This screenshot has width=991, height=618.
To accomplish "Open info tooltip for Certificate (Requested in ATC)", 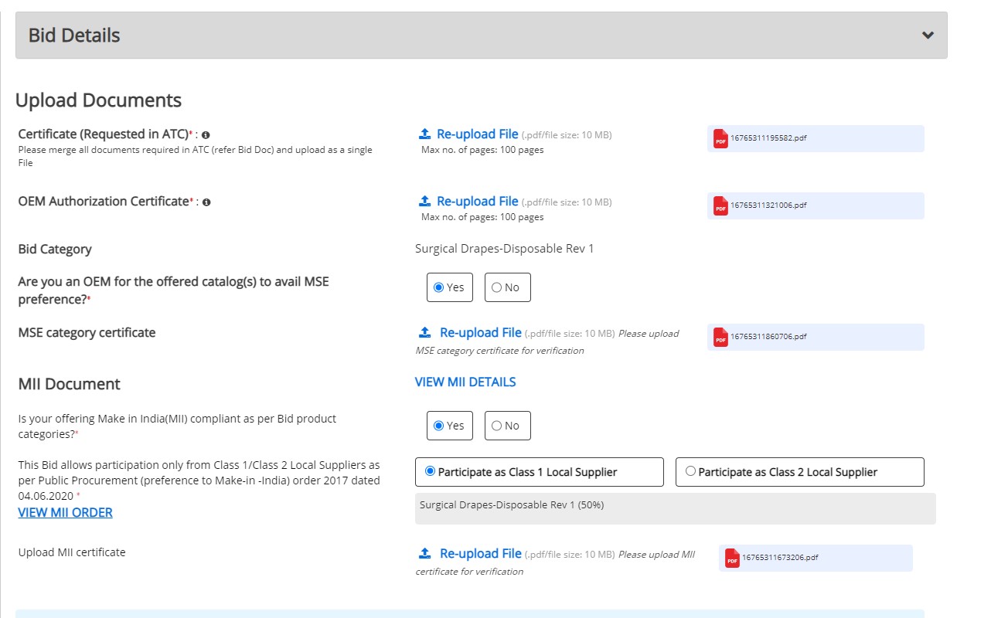I will 204,134.
